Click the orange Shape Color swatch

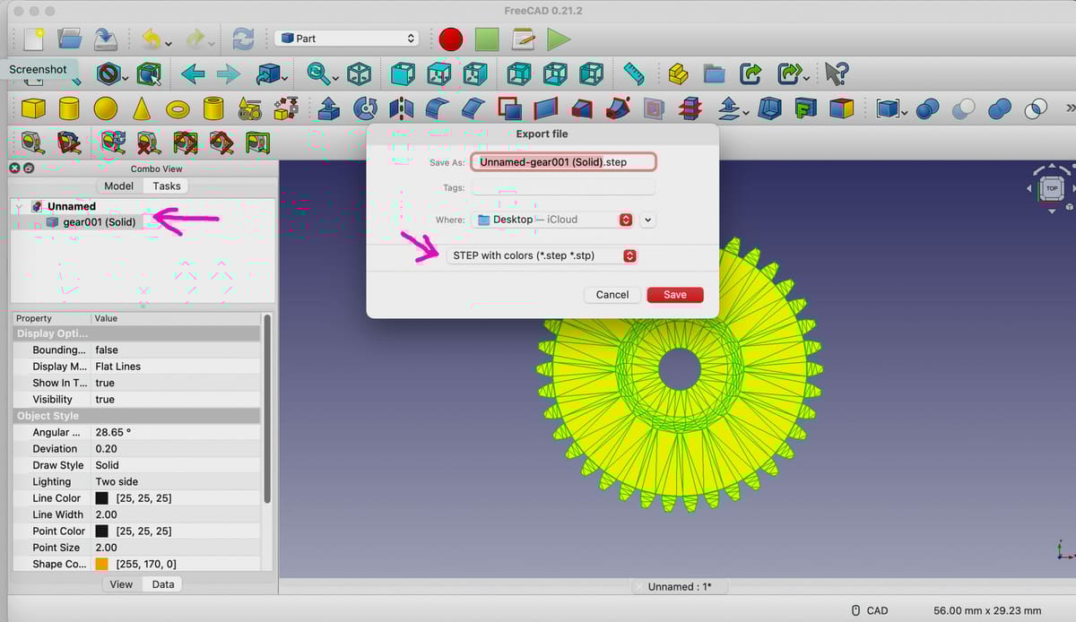(102, 564)
